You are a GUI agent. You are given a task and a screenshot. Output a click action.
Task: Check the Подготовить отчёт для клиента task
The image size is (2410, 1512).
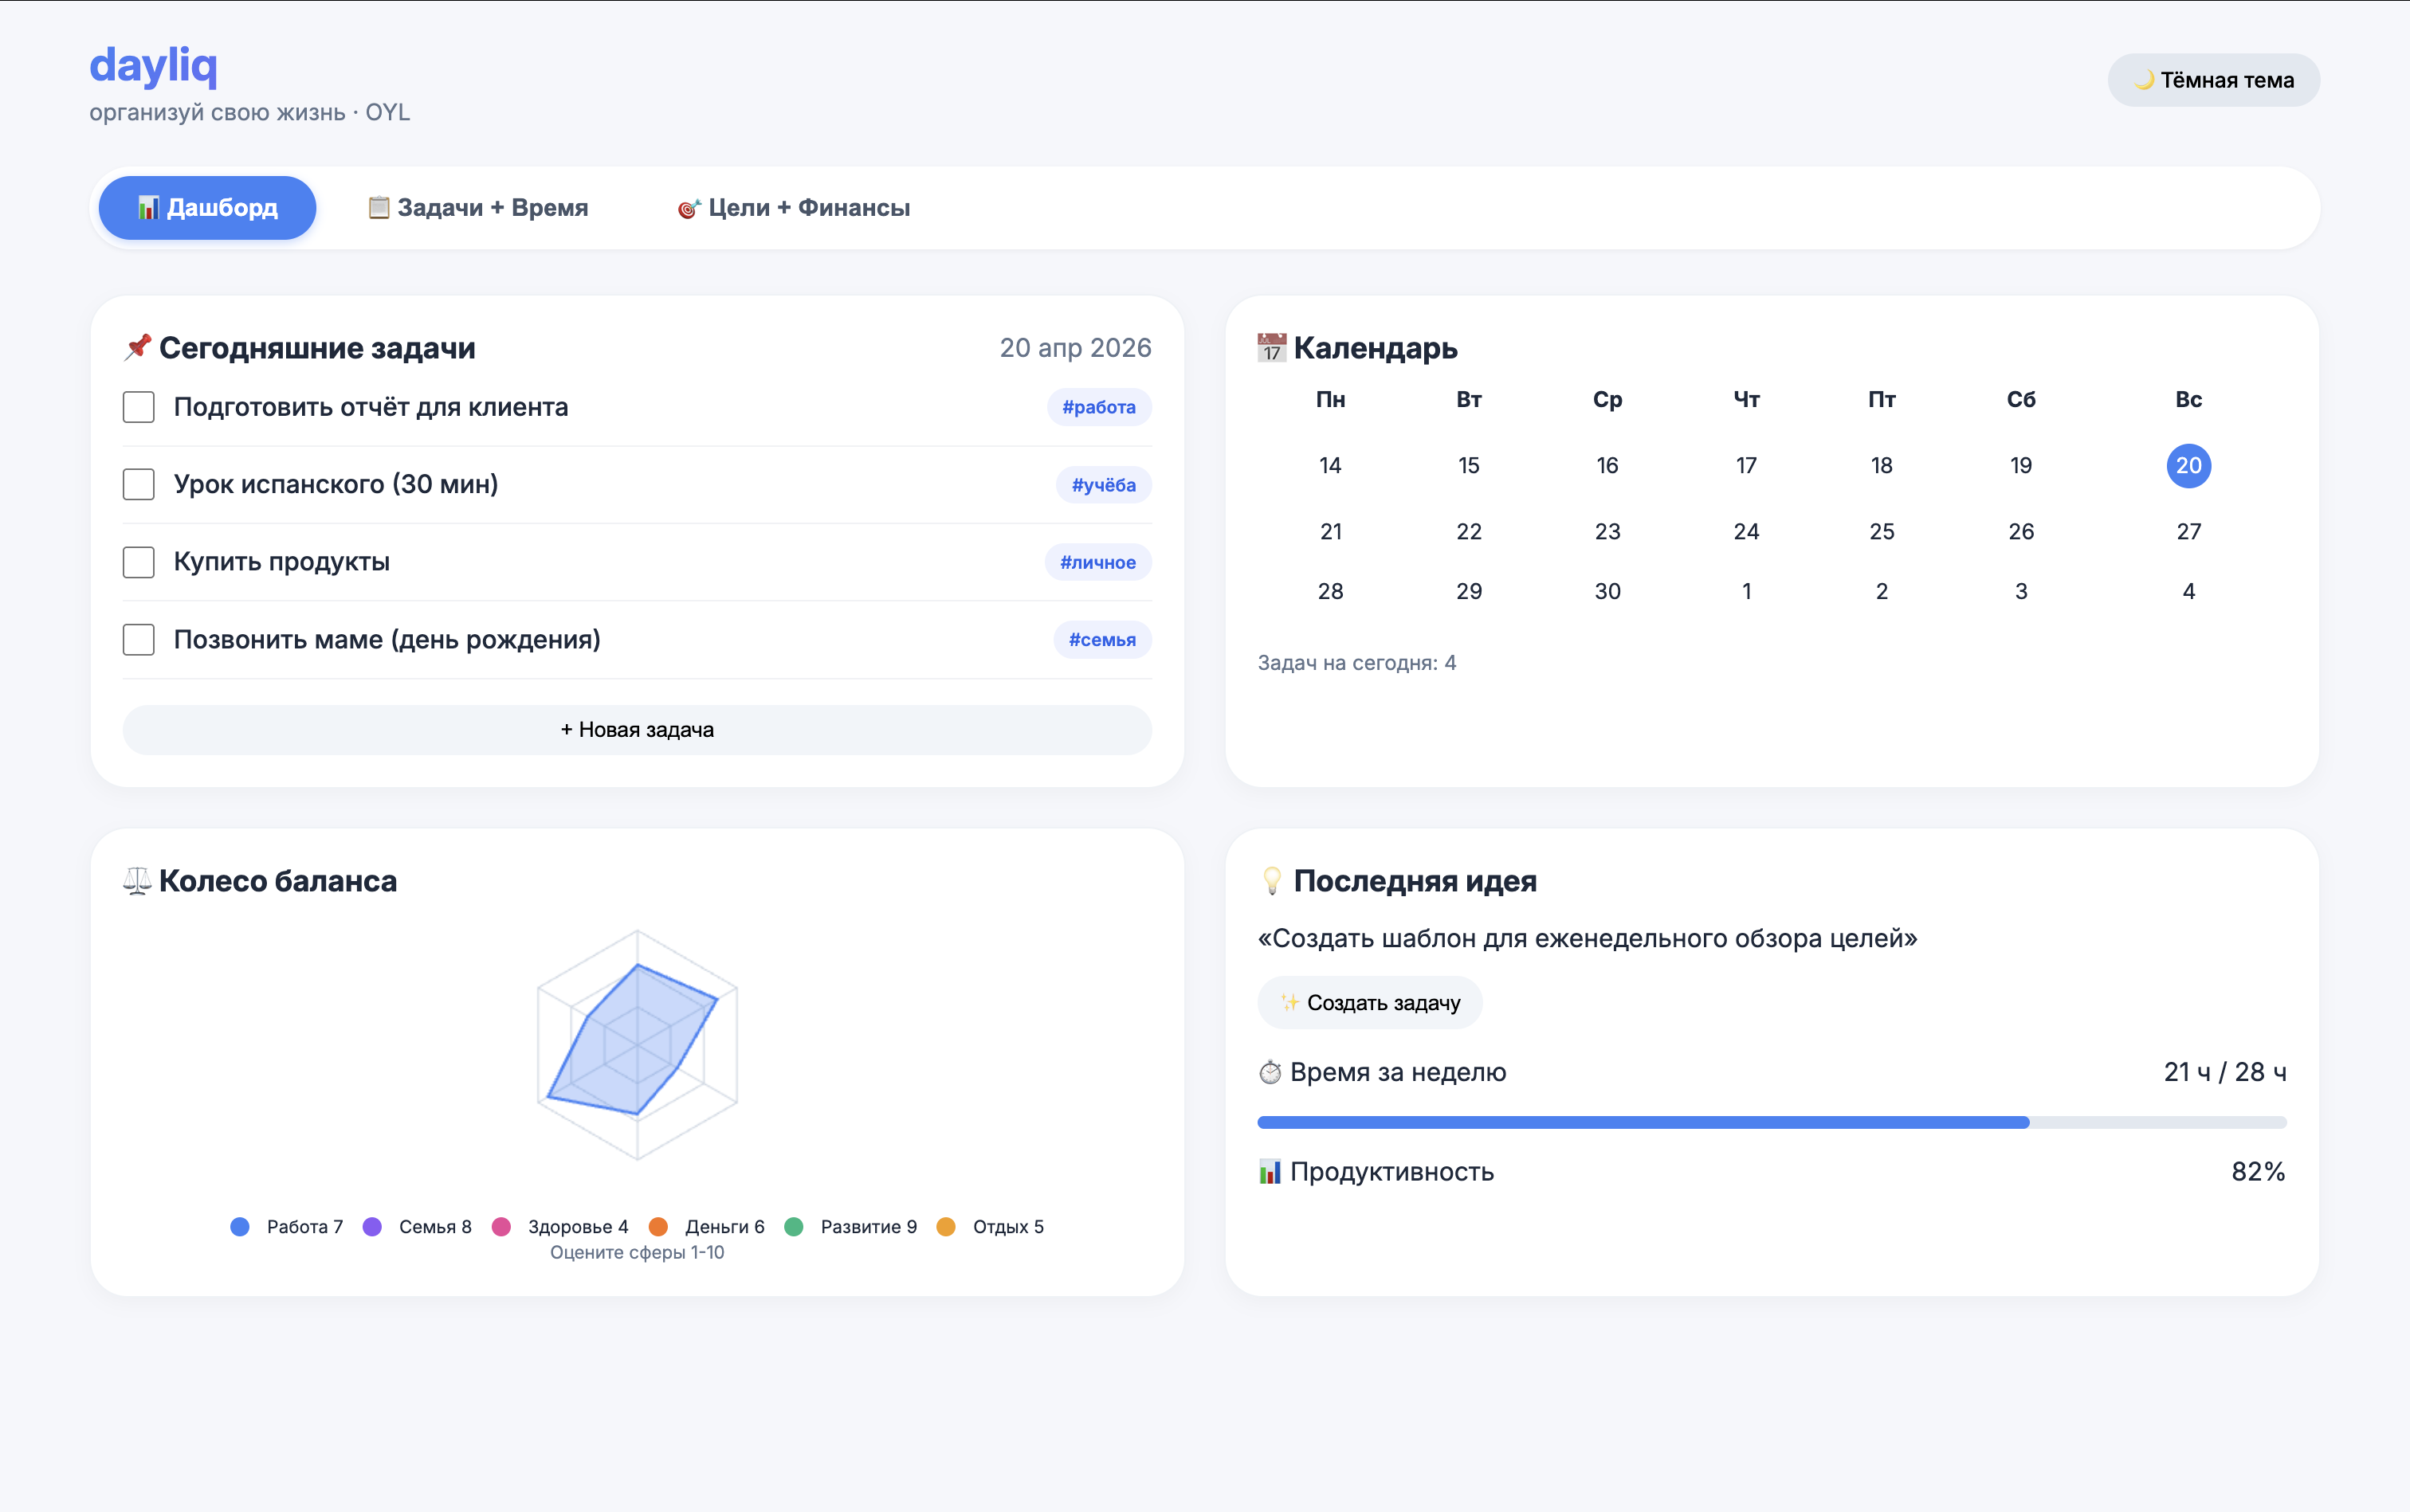139,407
